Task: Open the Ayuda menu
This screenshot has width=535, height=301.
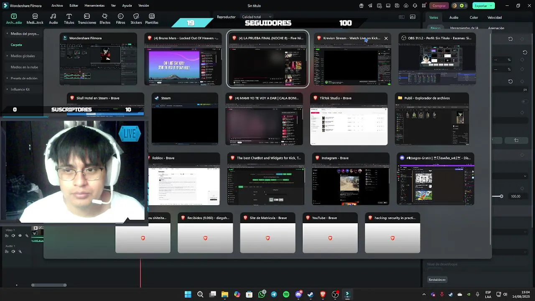Action: pyautogui.click(x=127, y=5)
